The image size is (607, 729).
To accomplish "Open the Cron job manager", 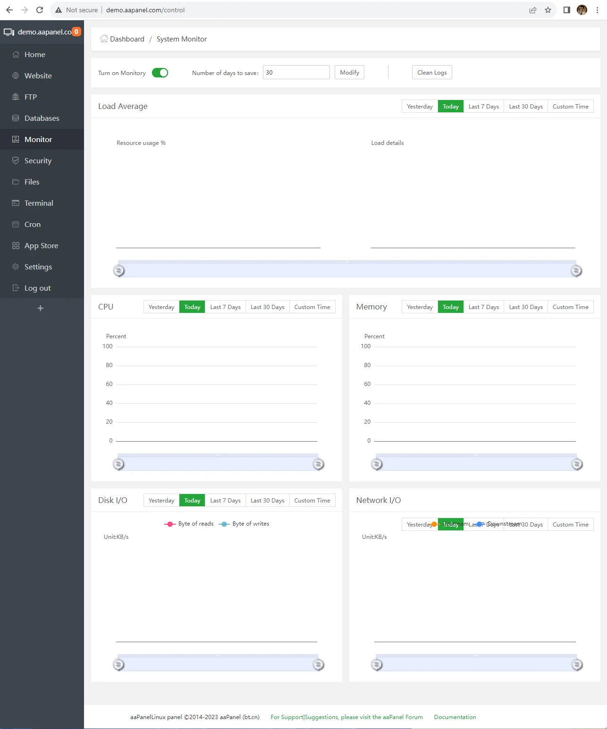I will pos(32,224).
